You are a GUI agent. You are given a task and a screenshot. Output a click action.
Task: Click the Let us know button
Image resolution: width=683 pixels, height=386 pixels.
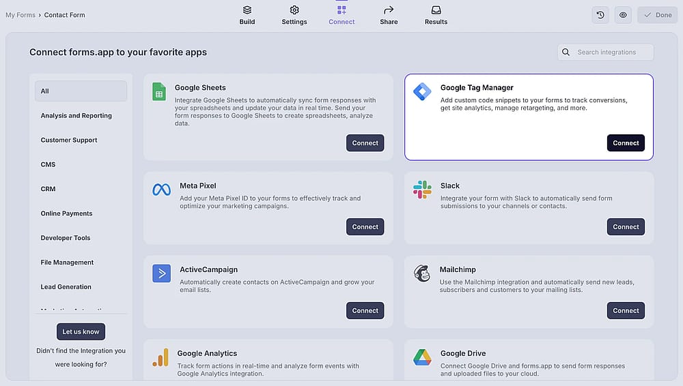click(x=81, y=331)
